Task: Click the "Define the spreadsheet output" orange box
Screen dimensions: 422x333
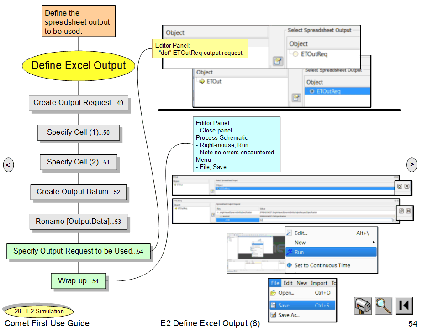Action: [78, 21]
